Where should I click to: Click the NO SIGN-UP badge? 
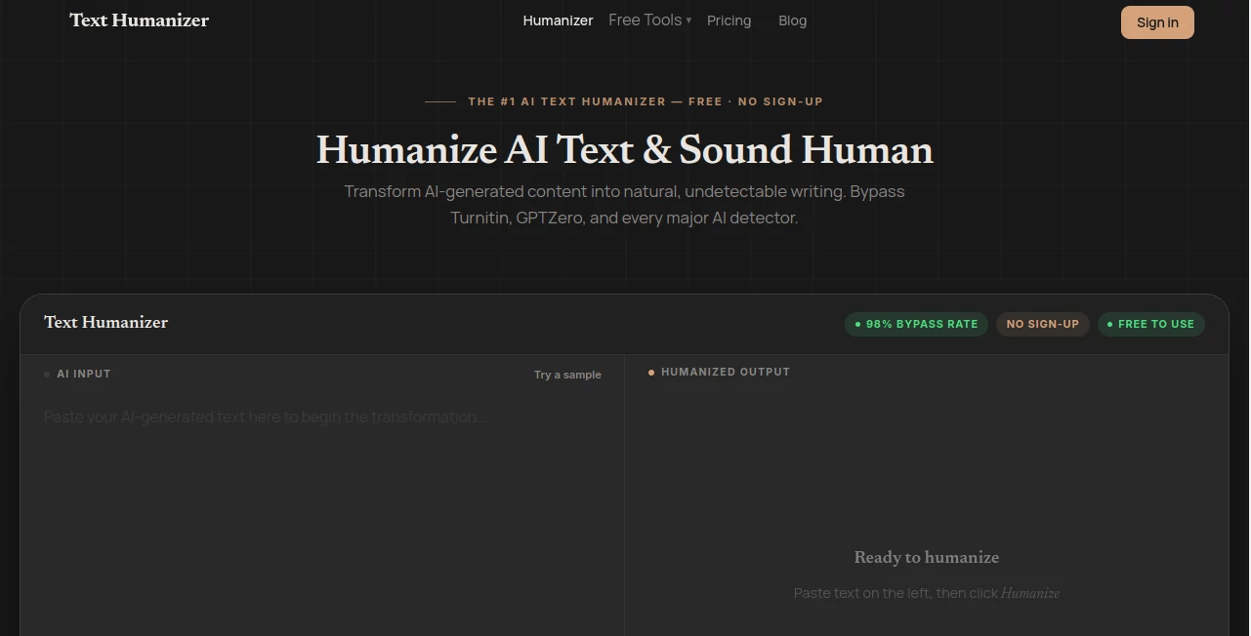[x=1042, y=324]
